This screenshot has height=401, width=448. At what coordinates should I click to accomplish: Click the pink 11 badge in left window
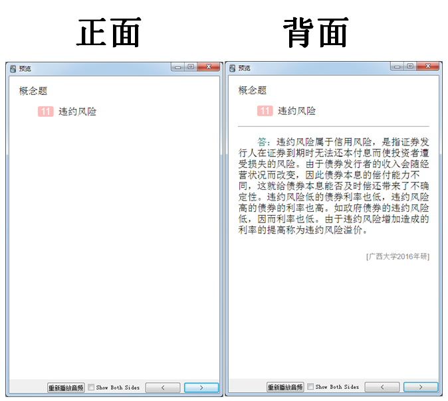coord(46,112)
